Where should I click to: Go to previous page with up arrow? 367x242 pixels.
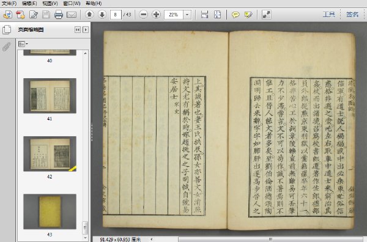coord(89,15)
